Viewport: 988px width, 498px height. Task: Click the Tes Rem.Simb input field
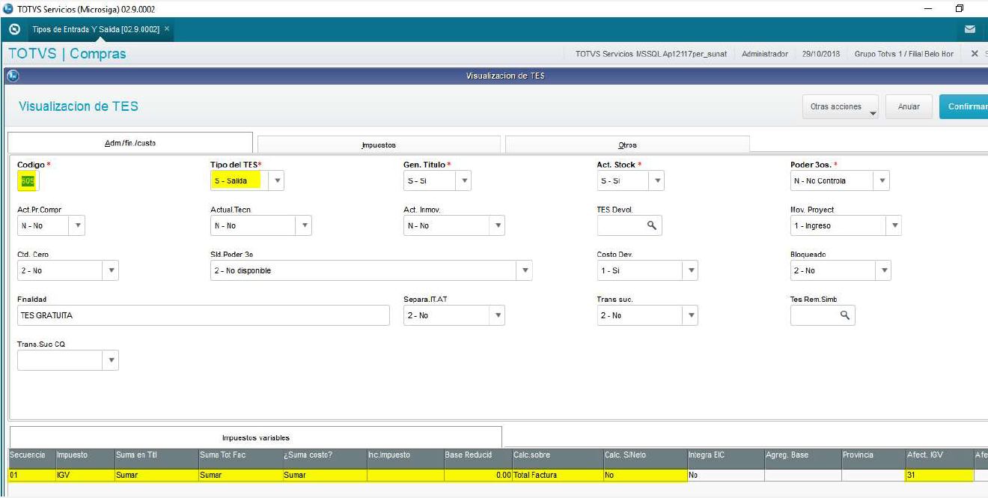(x=823, y=315)
